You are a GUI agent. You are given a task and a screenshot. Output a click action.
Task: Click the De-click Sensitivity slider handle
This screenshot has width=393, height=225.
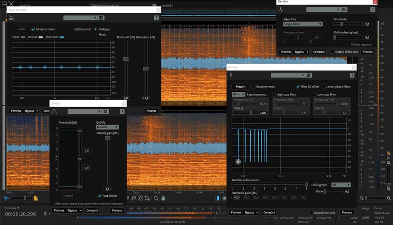pyautogui.click(x=341, y=24)
